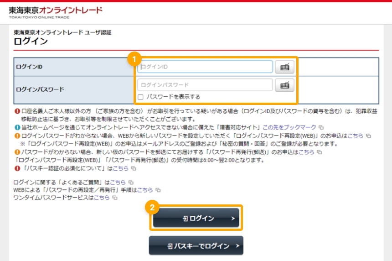The width and height of the screenshot is (392, 261).
Task: Click the red warning icon beside 口座名義人ご本人様
Action: pos(17,111)
